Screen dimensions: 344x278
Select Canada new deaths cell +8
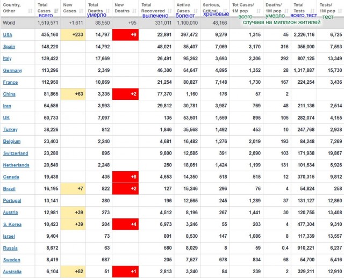(x=125, y=177)
